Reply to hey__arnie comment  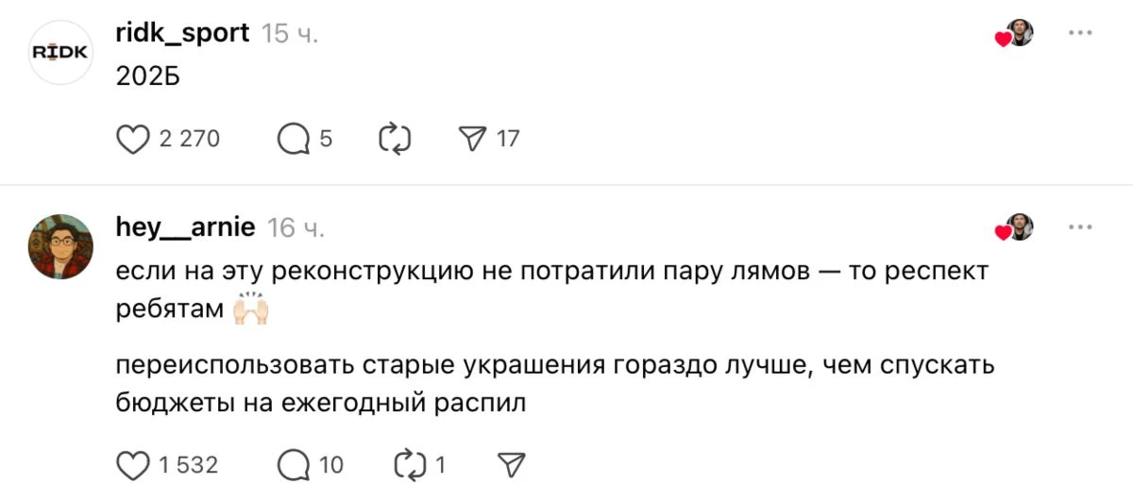point(294,465)
